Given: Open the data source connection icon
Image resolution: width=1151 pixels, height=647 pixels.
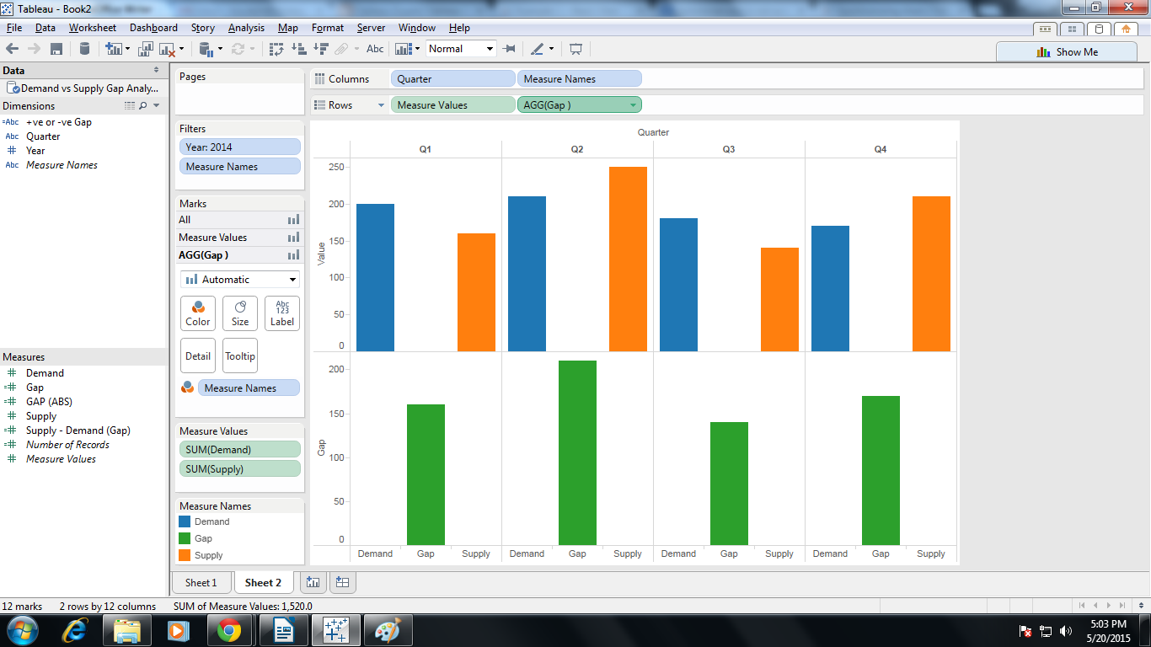Looking at the screenshot, I should coord(84,48).
